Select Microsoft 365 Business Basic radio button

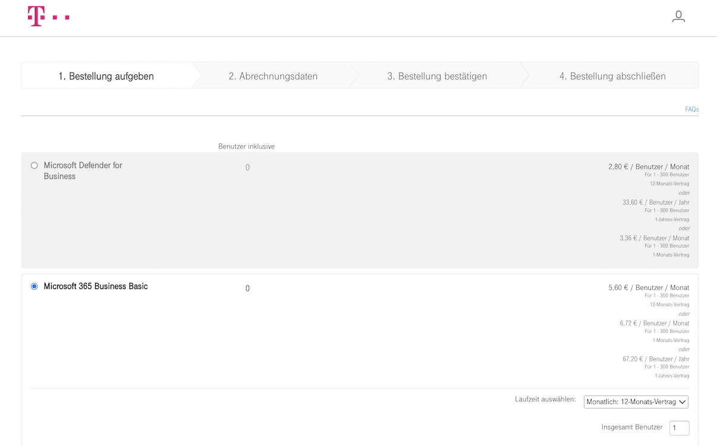pyautogui.click(x=34, y=286)
